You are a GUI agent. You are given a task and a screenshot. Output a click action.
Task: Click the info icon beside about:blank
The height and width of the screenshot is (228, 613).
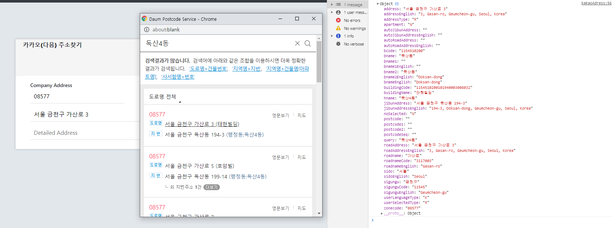tap(147, 30)
